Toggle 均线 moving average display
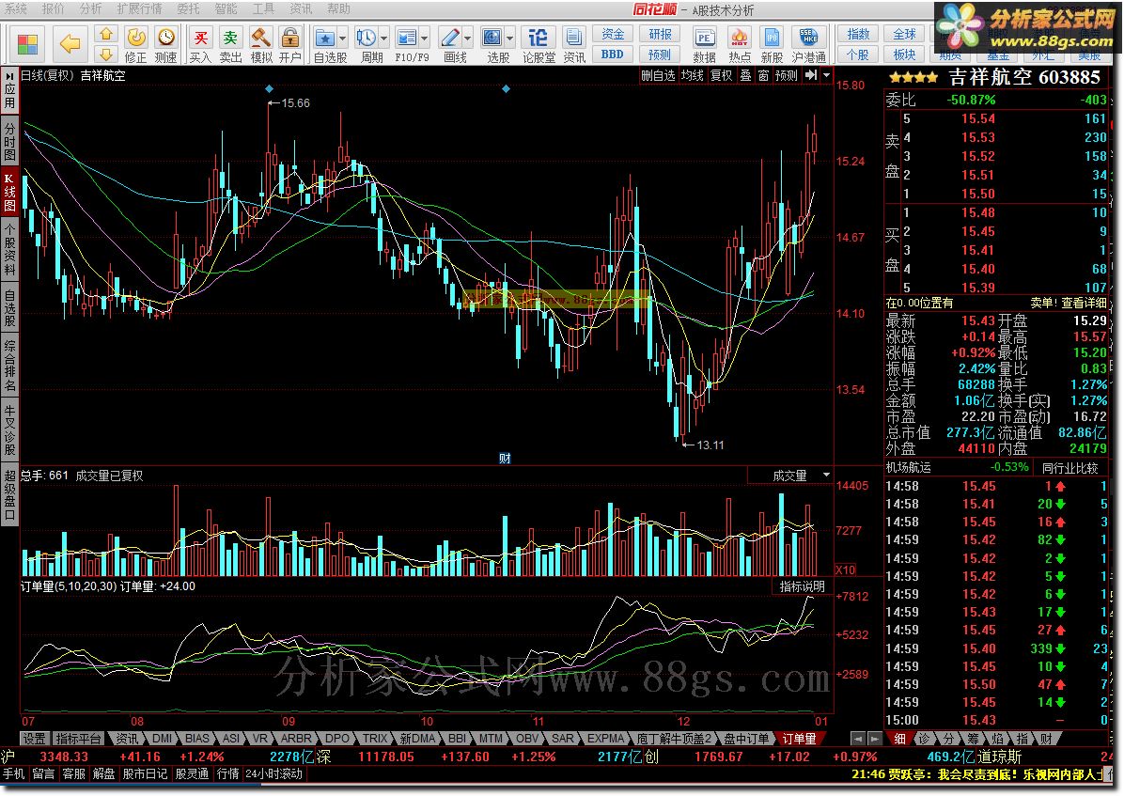This screenshot has width=1124, height=796. click(693, 75)
